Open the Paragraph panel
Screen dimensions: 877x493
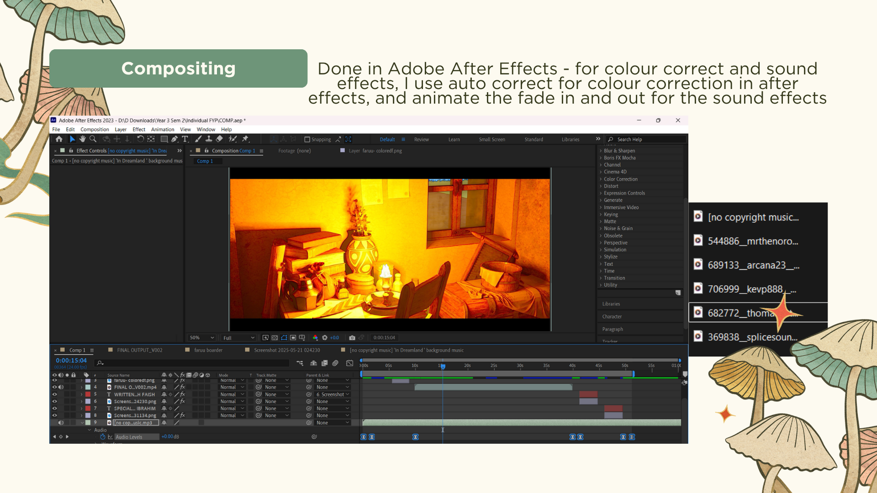tap(613, 330)
